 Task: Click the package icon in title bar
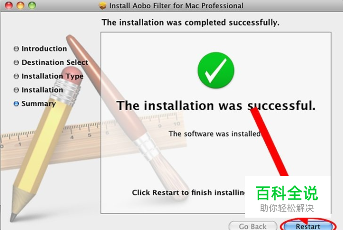[x=103, y=5]
